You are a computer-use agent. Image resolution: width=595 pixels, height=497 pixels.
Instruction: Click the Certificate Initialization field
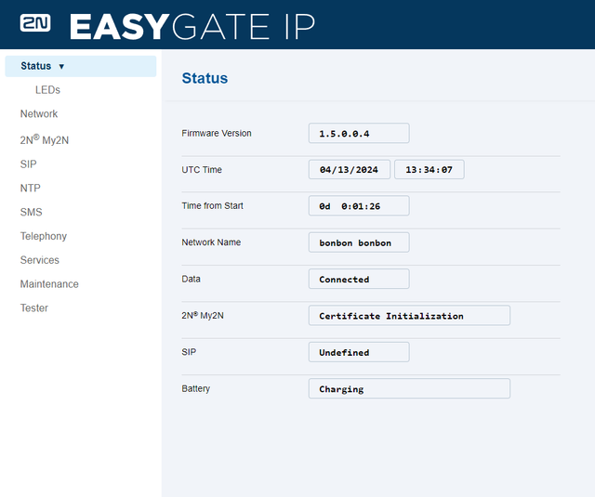pyautogui.click(x=409, y=316)
